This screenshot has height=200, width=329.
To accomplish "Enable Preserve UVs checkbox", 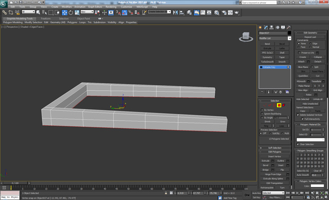I will [x=299, y=53].
